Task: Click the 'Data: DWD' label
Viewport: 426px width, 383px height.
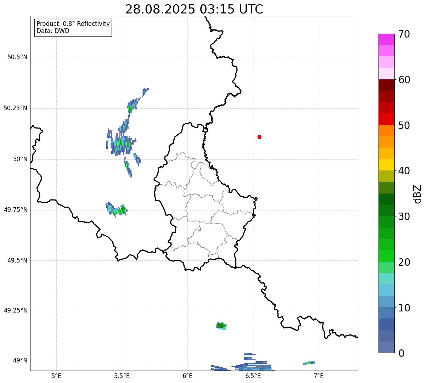Action: [53, 31]
